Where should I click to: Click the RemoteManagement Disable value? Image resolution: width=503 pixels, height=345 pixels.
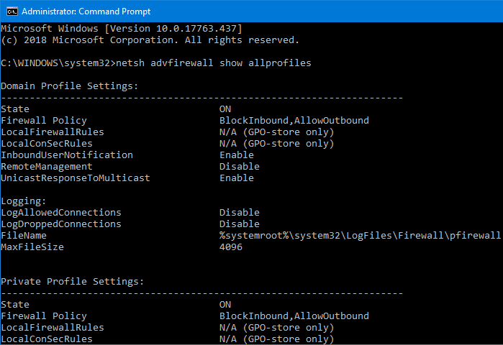(x=240, y=167)
